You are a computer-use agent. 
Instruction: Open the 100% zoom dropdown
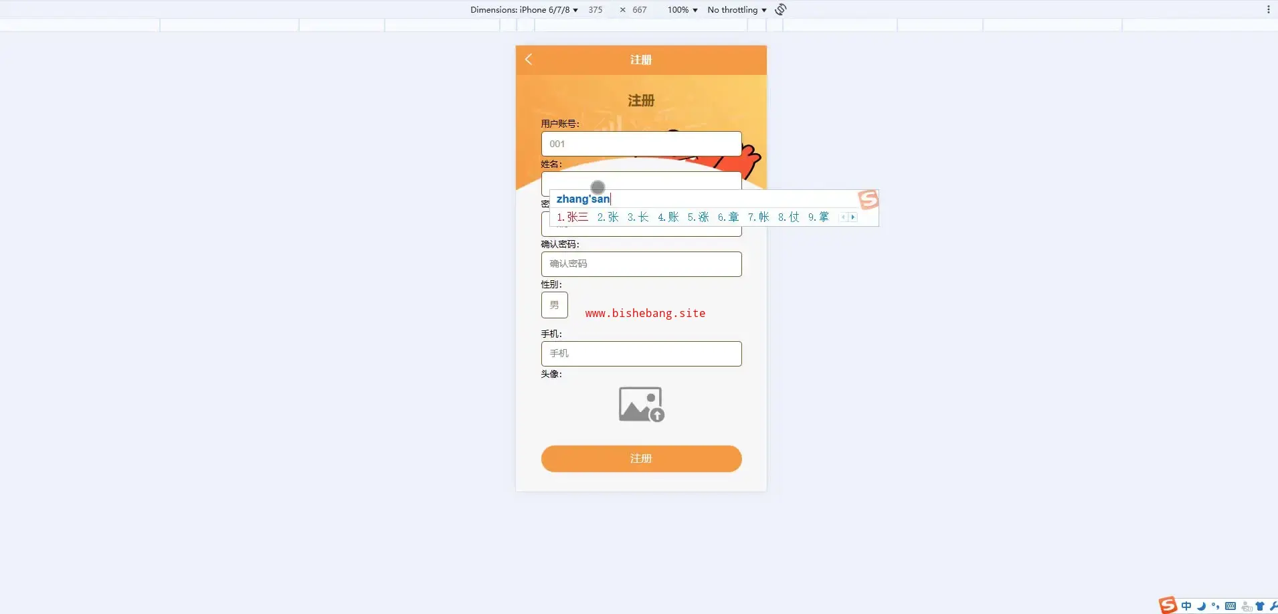tap(682, 9)
